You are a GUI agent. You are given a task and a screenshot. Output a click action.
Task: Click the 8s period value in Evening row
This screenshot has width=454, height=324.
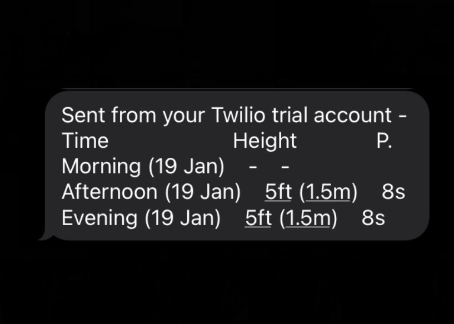tap(373, 218)
